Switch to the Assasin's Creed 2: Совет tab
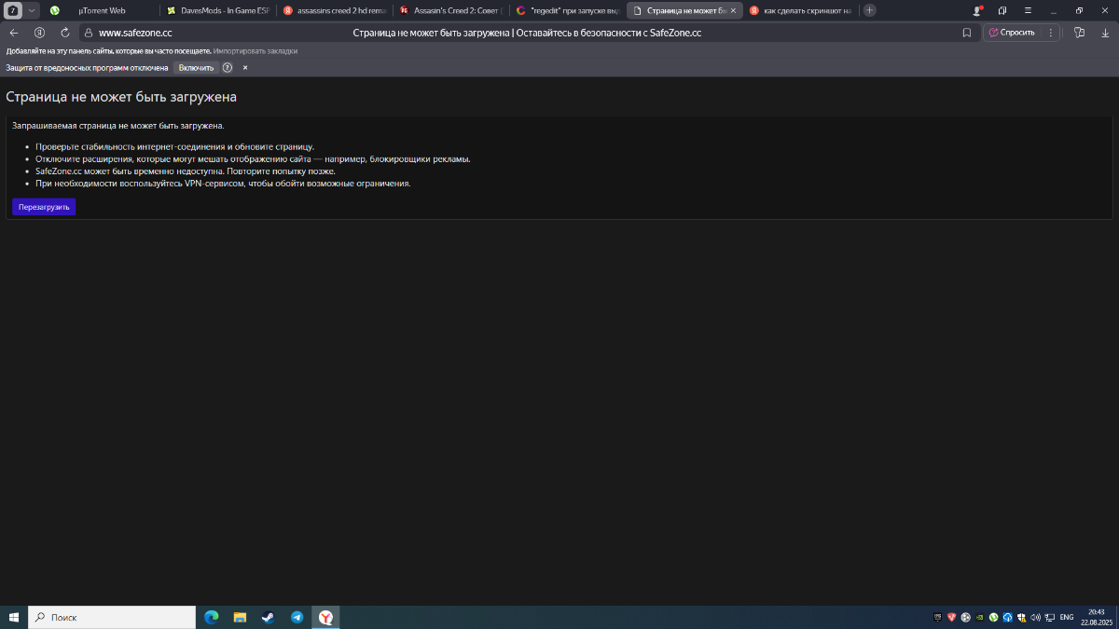1119x629 pixels. [451, 10]
